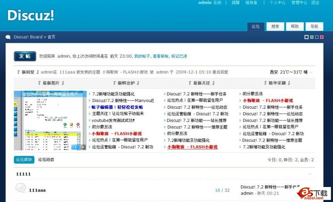Open 小狗取珠 topic in new-reply line

[125, 72]
